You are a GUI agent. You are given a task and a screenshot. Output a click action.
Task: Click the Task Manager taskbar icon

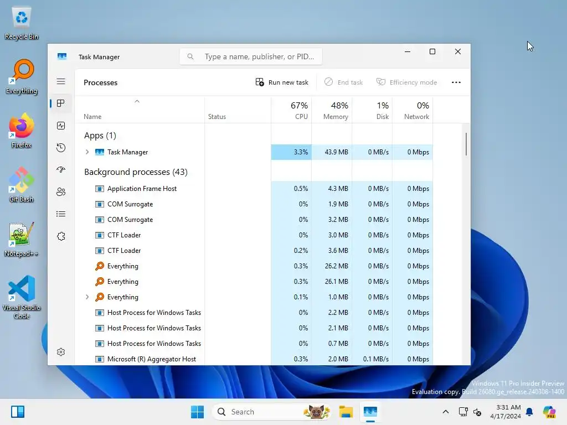(370, 412)
